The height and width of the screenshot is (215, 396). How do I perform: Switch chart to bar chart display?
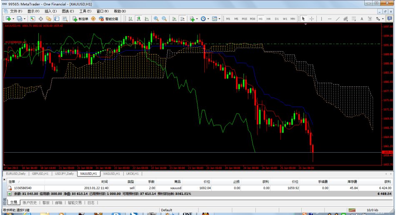pos(130,19)
